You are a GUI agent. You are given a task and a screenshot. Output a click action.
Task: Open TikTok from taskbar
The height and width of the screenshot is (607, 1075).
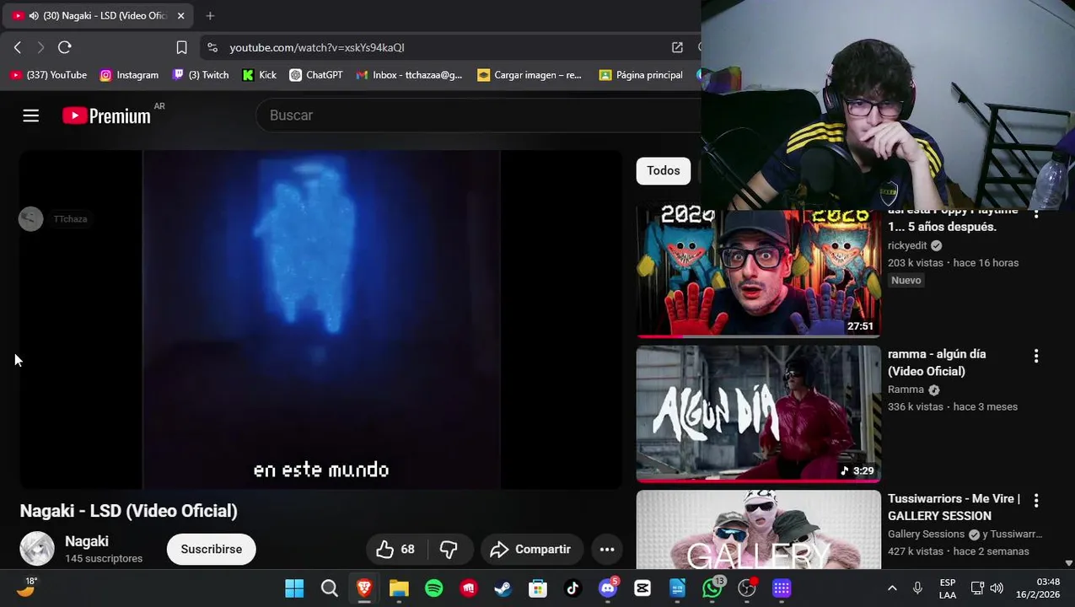pyautogui.click(x=573, y=588)
